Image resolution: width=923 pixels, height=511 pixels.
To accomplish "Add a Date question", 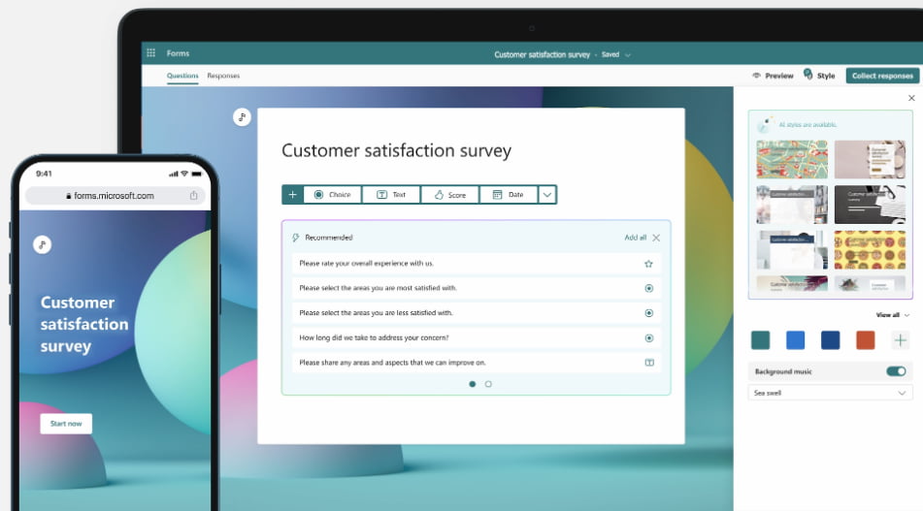I will tap(509, 195).
